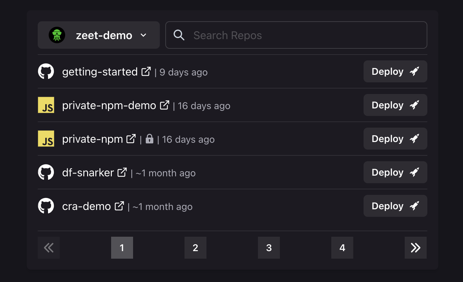Click external link icon next to private-npm

click(131, 139)
